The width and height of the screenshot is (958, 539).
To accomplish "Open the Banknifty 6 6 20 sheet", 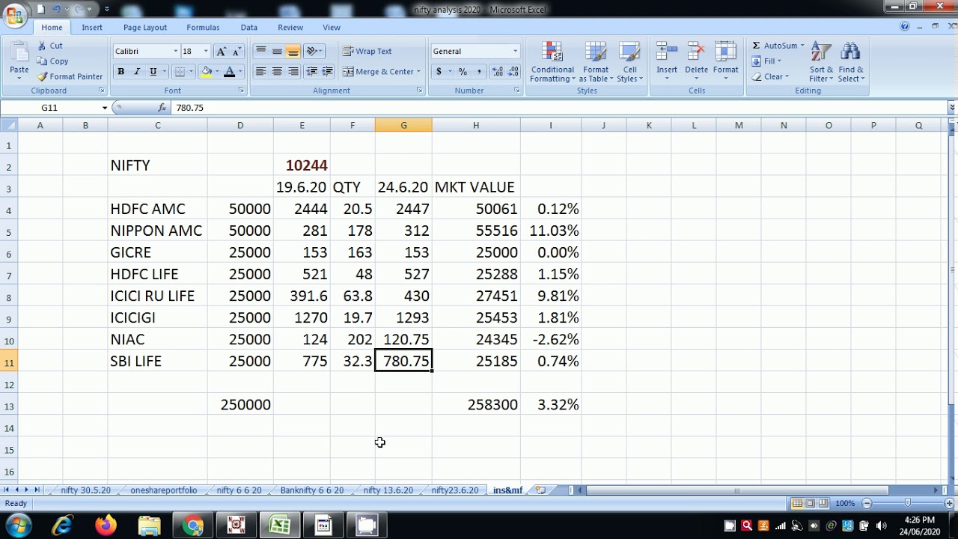I will click(x=311, y=490).
